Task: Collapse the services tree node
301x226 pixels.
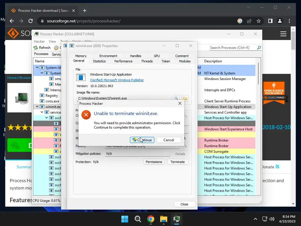Action: [42, 112]
